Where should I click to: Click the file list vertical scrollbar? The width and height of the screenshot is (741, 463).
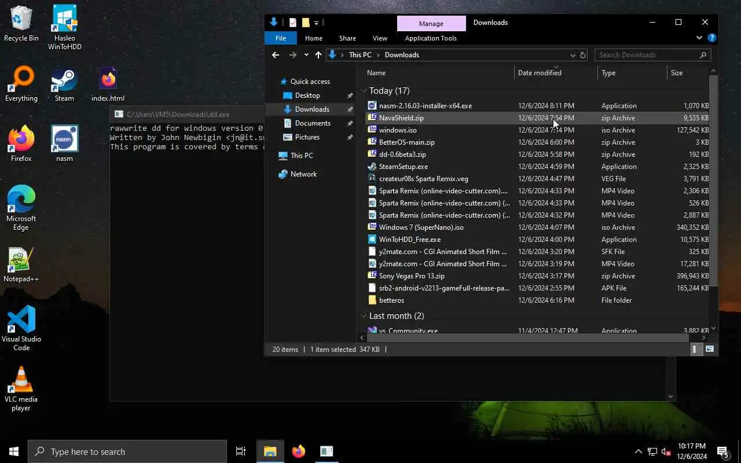713,181
